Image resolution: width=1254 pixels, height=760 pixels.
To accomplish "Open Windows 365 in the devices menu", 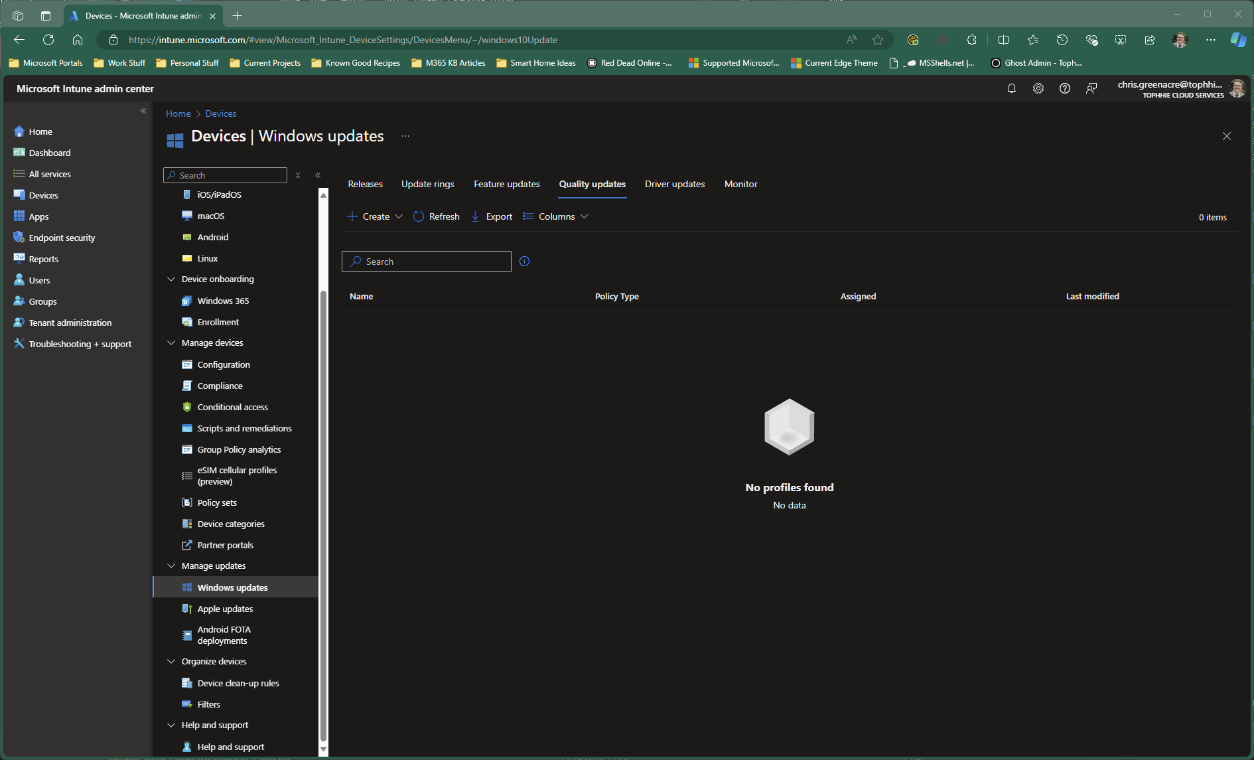I will click(x=223, y=301).
